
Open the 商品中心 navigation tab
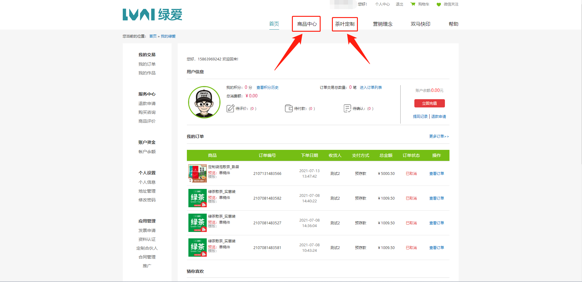(307, 24)
